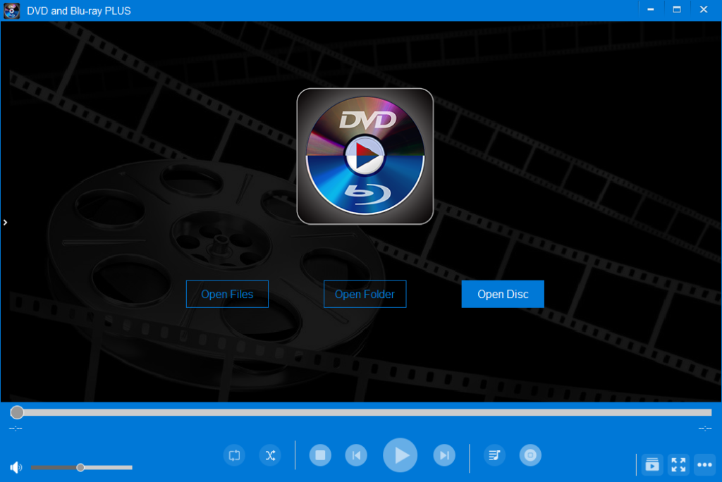Start playback with the large play button
The height and width of the screenshot is (482, 722).
point(400,455)
